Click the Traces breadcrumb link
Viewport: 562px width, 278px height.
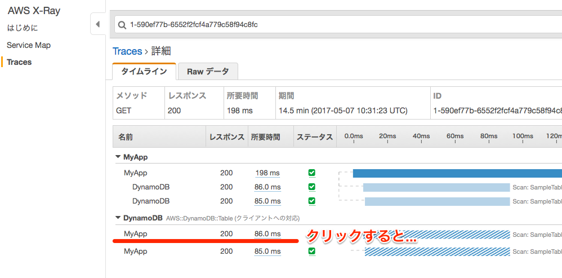pos(127,51)
